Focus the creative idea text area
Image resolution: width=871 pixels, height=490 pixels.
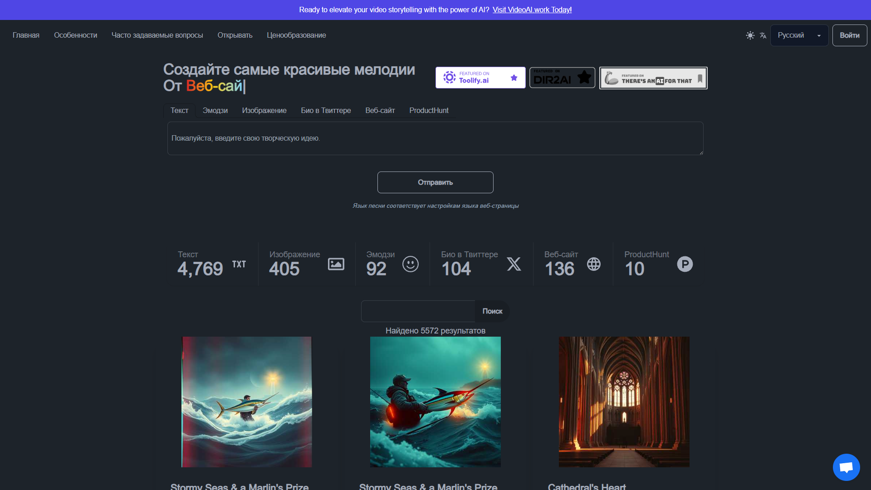point(435,138)
